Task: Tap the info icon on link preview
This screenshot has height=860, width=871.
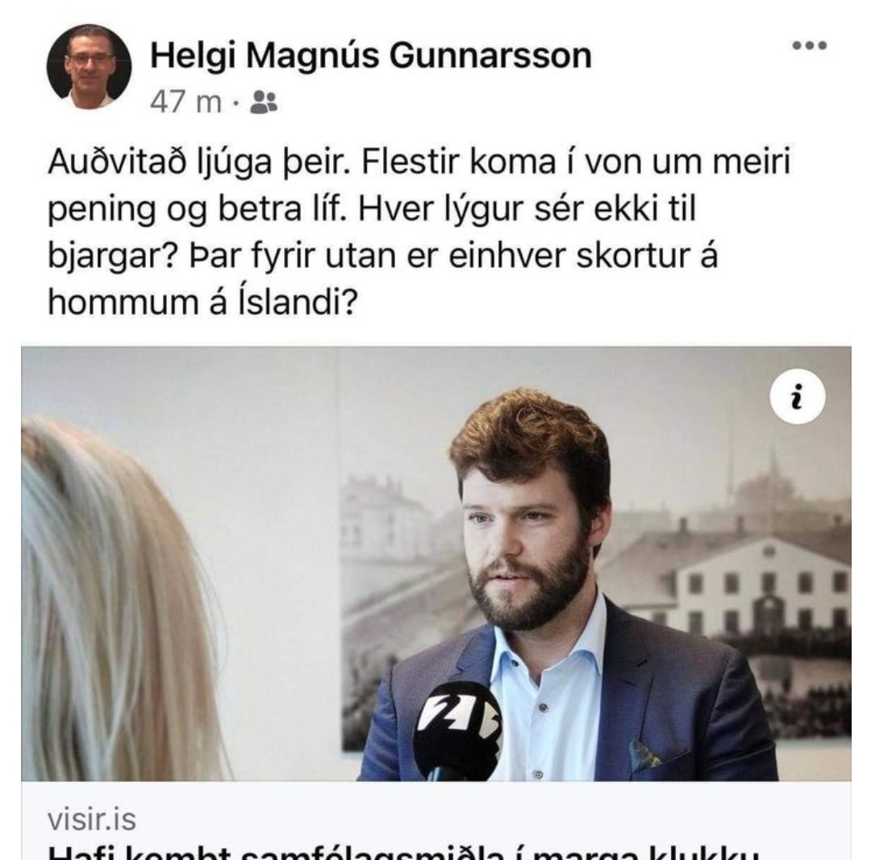Action: tap(797, 397)
